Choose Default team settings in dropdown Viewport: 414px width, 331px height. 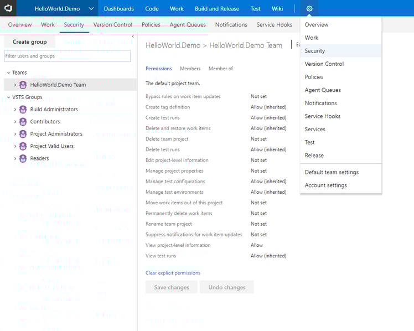coord(340,172)
